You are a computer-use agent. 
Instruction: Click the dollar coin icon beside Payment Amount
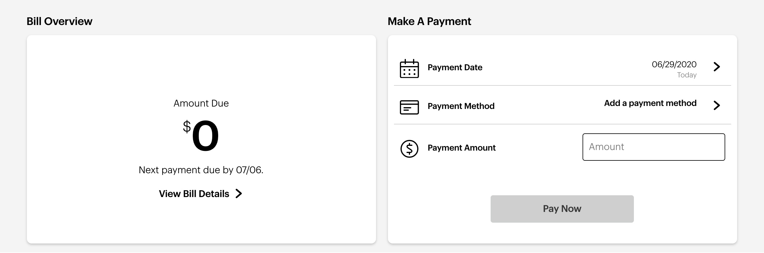409,149
